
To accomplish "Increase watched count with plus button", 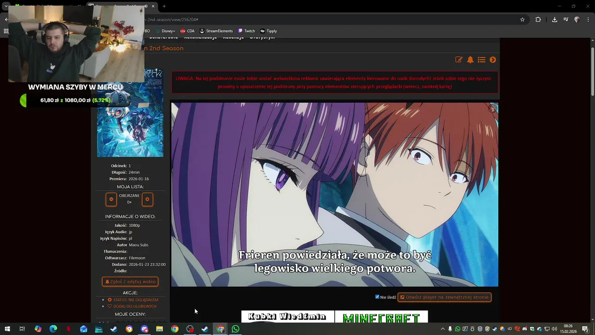I will click(x=147, y=199).
